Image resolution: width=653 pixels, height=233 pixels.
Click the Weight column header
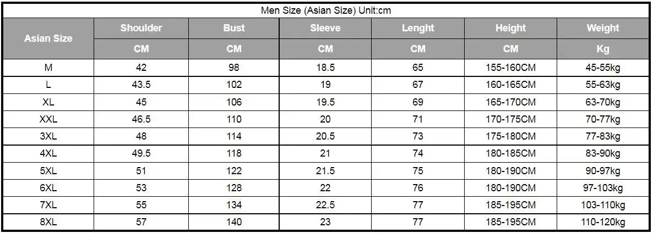tap(602, 29)
